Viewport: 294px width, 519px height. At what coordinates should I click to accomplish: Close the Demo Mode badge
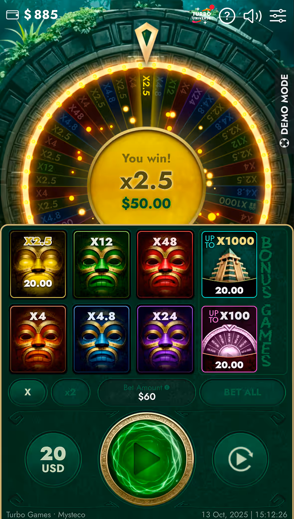pyautogui.click(x=284, y=143)
